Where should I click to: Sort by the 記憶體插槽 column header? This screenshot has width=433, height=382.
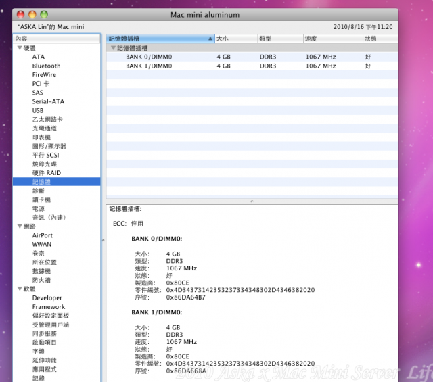160,39
